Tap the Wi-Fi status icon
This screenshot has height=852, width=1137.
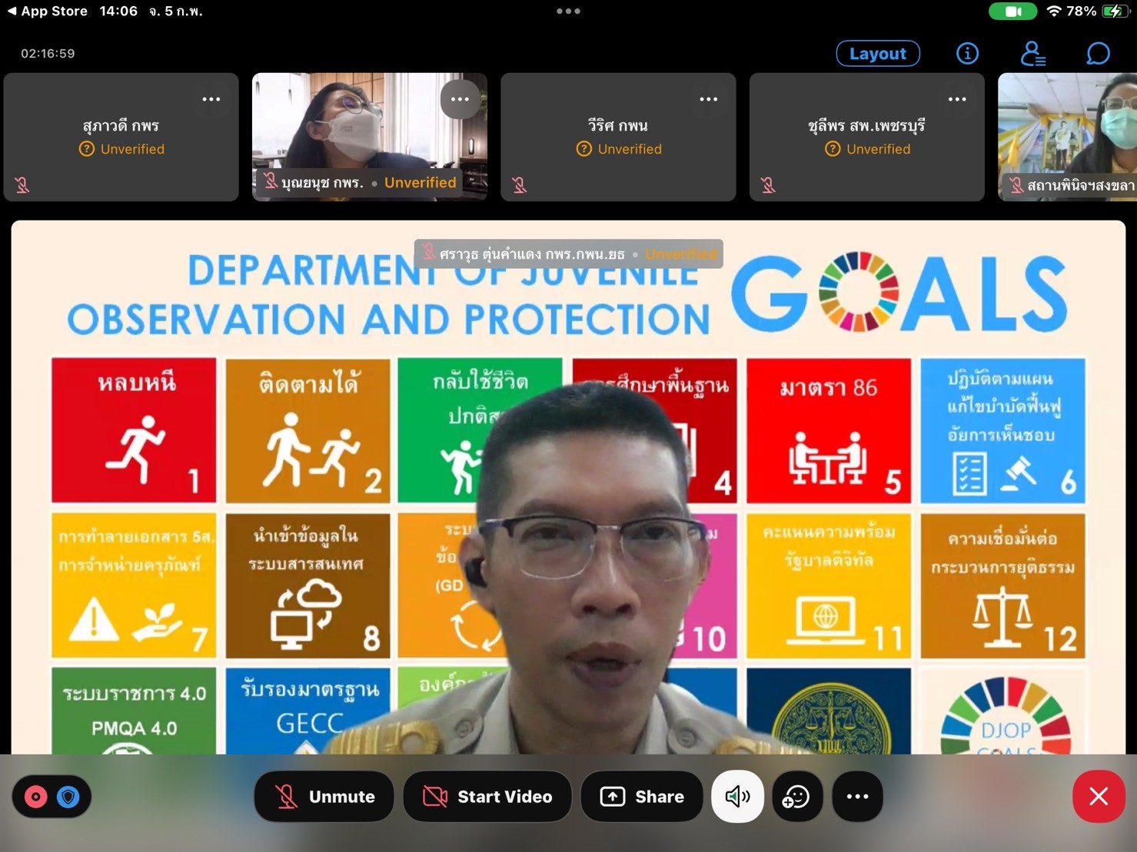pos(1053,12)
